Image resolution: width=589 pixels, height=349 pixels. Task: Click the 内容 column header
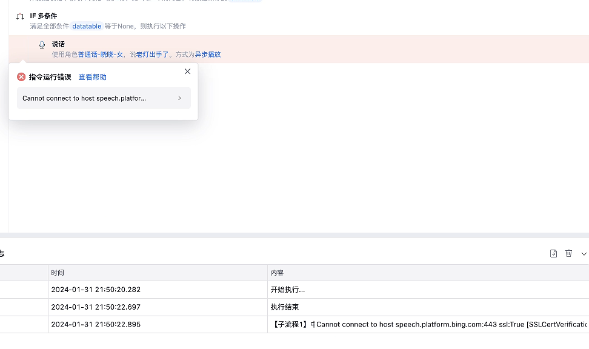click(277, 273)
